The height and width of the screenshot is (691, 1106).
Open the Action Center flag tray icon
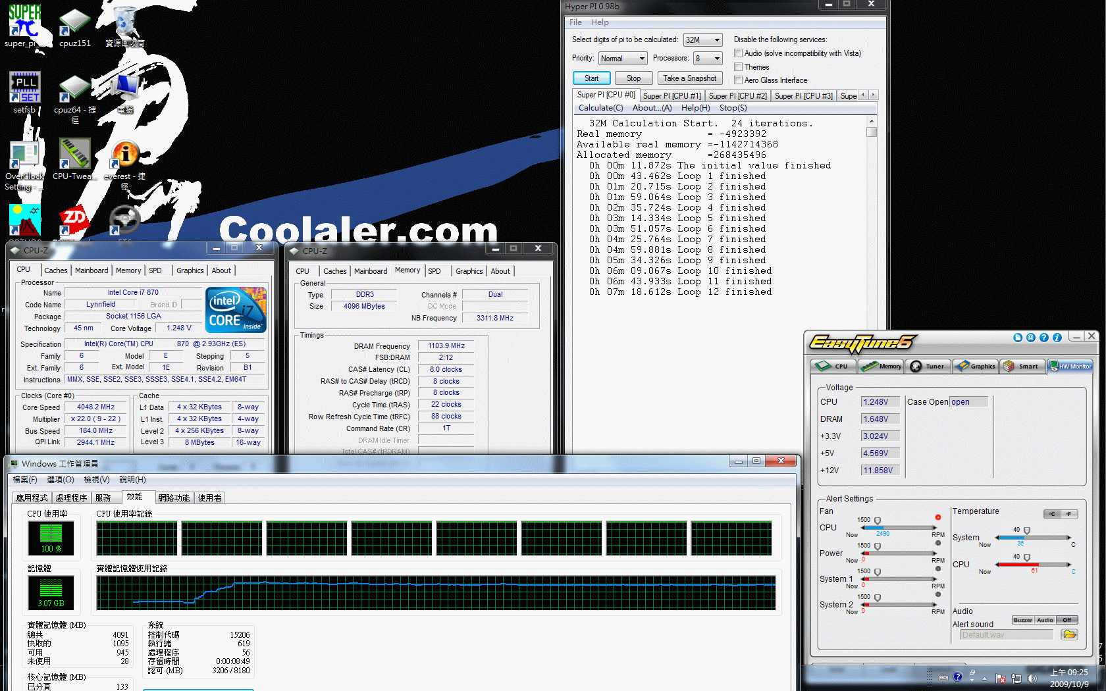pyautogui.click(x=1001, y=678)
